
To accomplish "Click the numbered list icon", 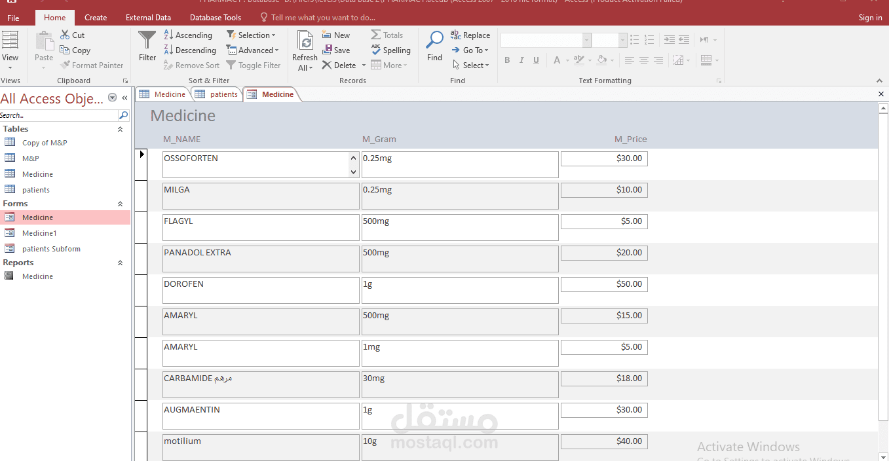I will point(649,40).
